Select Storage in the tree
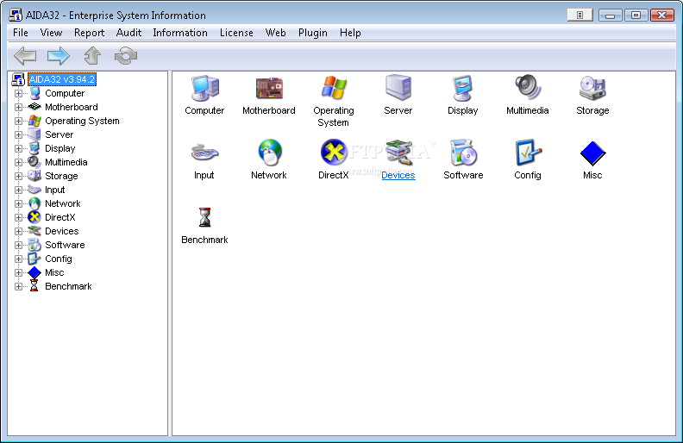This screenshot has height=443, width=683. 61,176
